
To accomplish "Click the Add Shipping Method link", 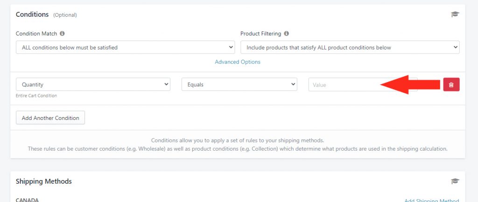I will 432,200.
